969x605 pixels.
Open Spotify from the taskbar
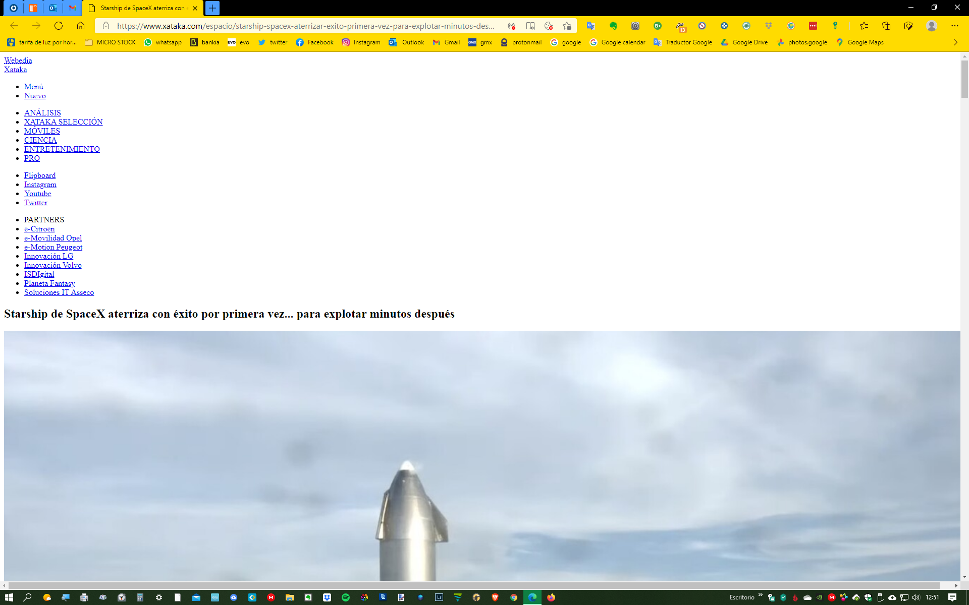click(346, 597)
